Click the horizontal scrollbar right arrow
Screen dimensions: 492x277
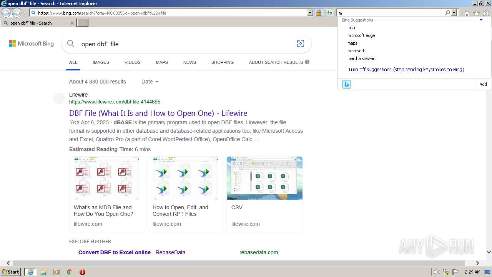477,263
